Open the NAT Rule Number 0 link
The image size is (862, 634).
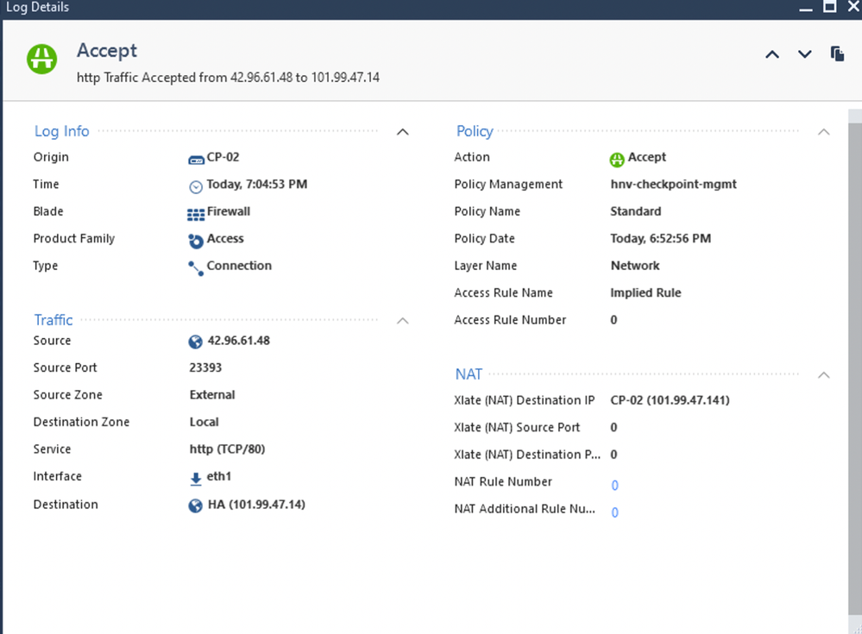[614, 485]
